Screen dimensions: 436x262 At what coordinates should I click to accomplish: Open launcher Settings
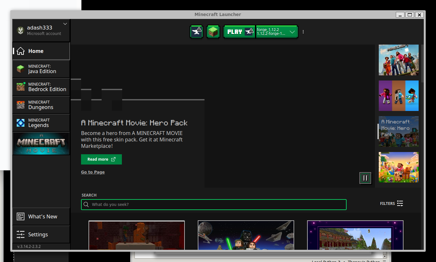coord(41,234)
